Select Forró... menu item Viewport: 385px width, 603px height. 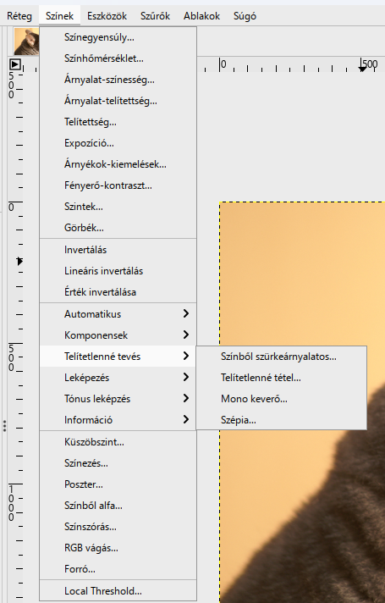[118, 569]
